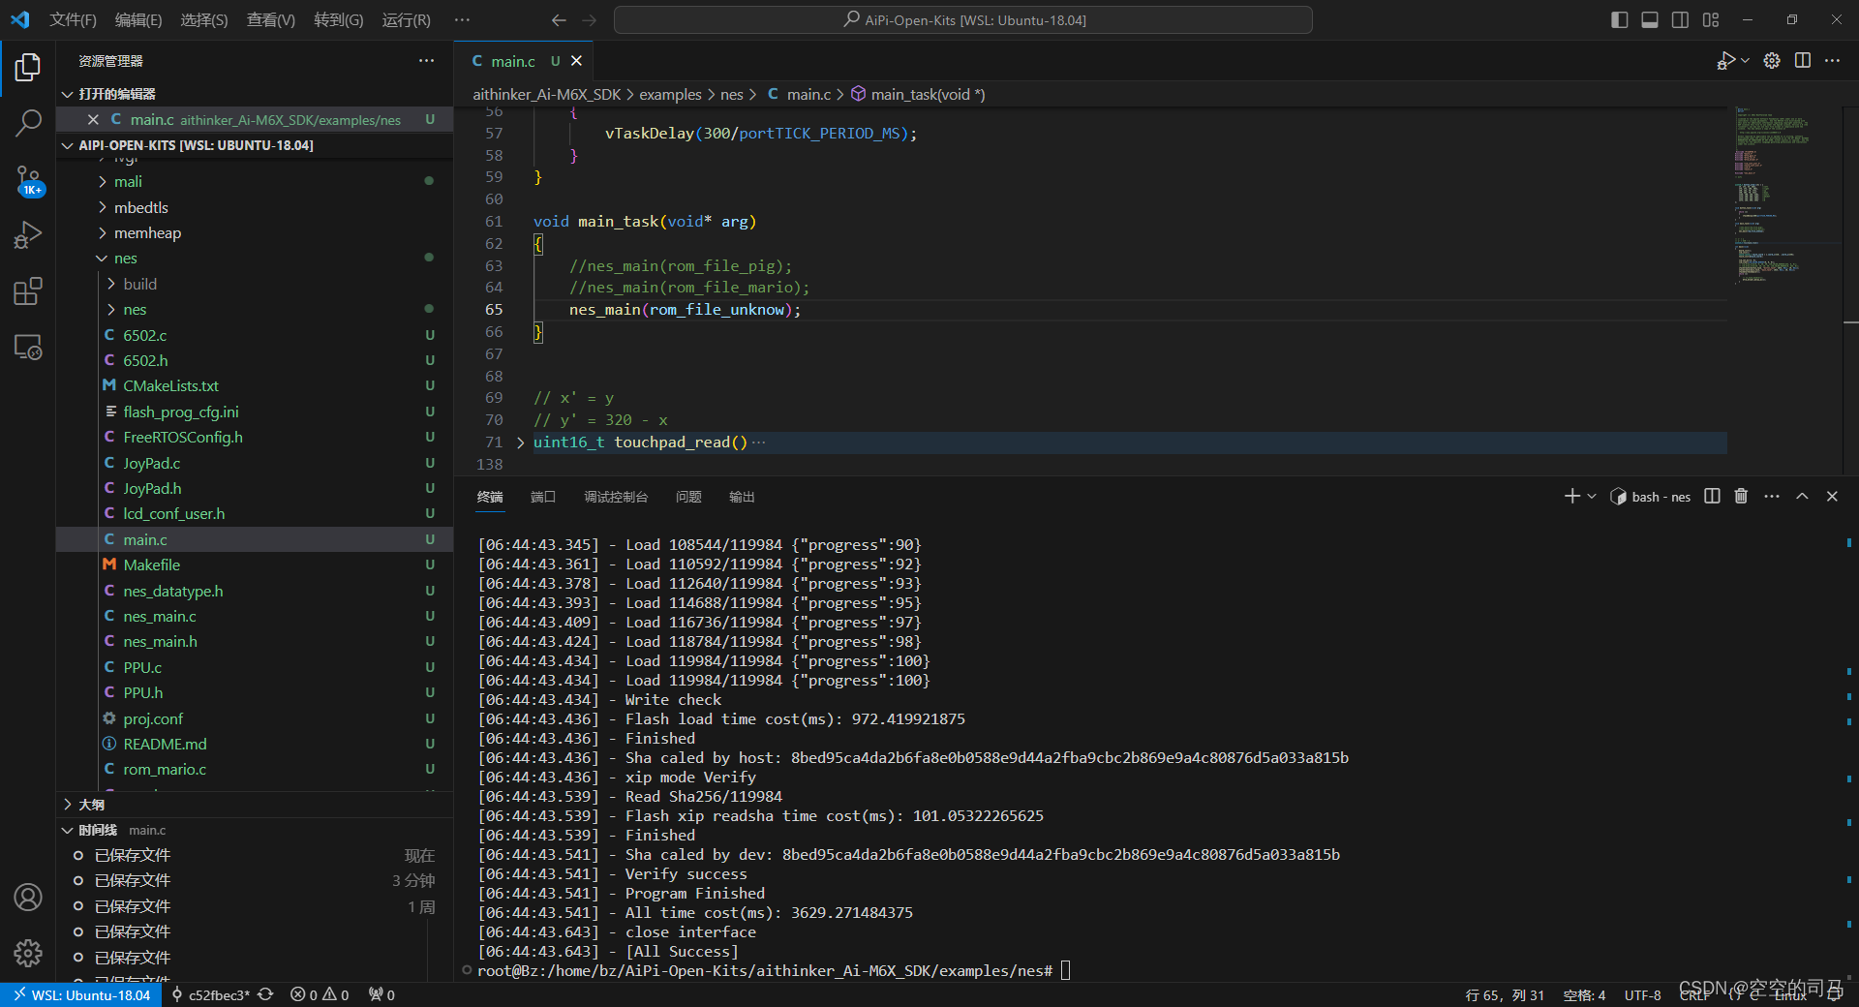Close the main.c editor tab
Screen dimensions: 1859x1007
coord(577,61)
